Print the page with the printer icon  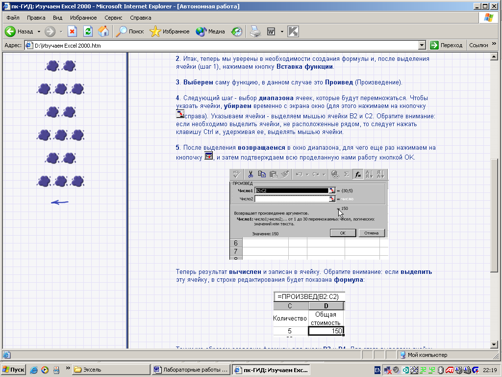(x=255, y=31)
